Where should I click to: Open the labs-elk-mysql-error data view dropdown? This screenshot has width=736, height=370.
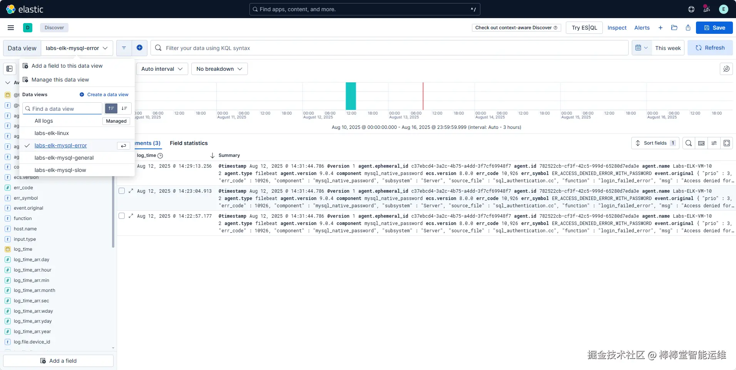point(77,48)
